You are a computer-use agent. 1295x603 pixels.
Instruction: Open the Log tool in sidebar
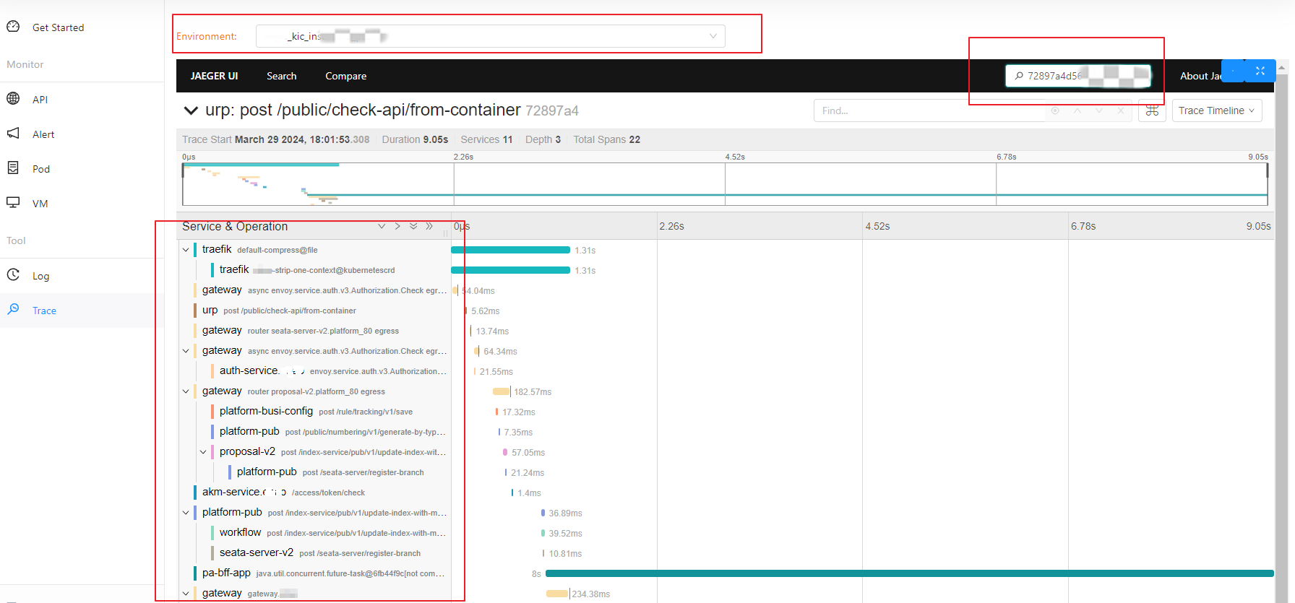click(40, 276)
